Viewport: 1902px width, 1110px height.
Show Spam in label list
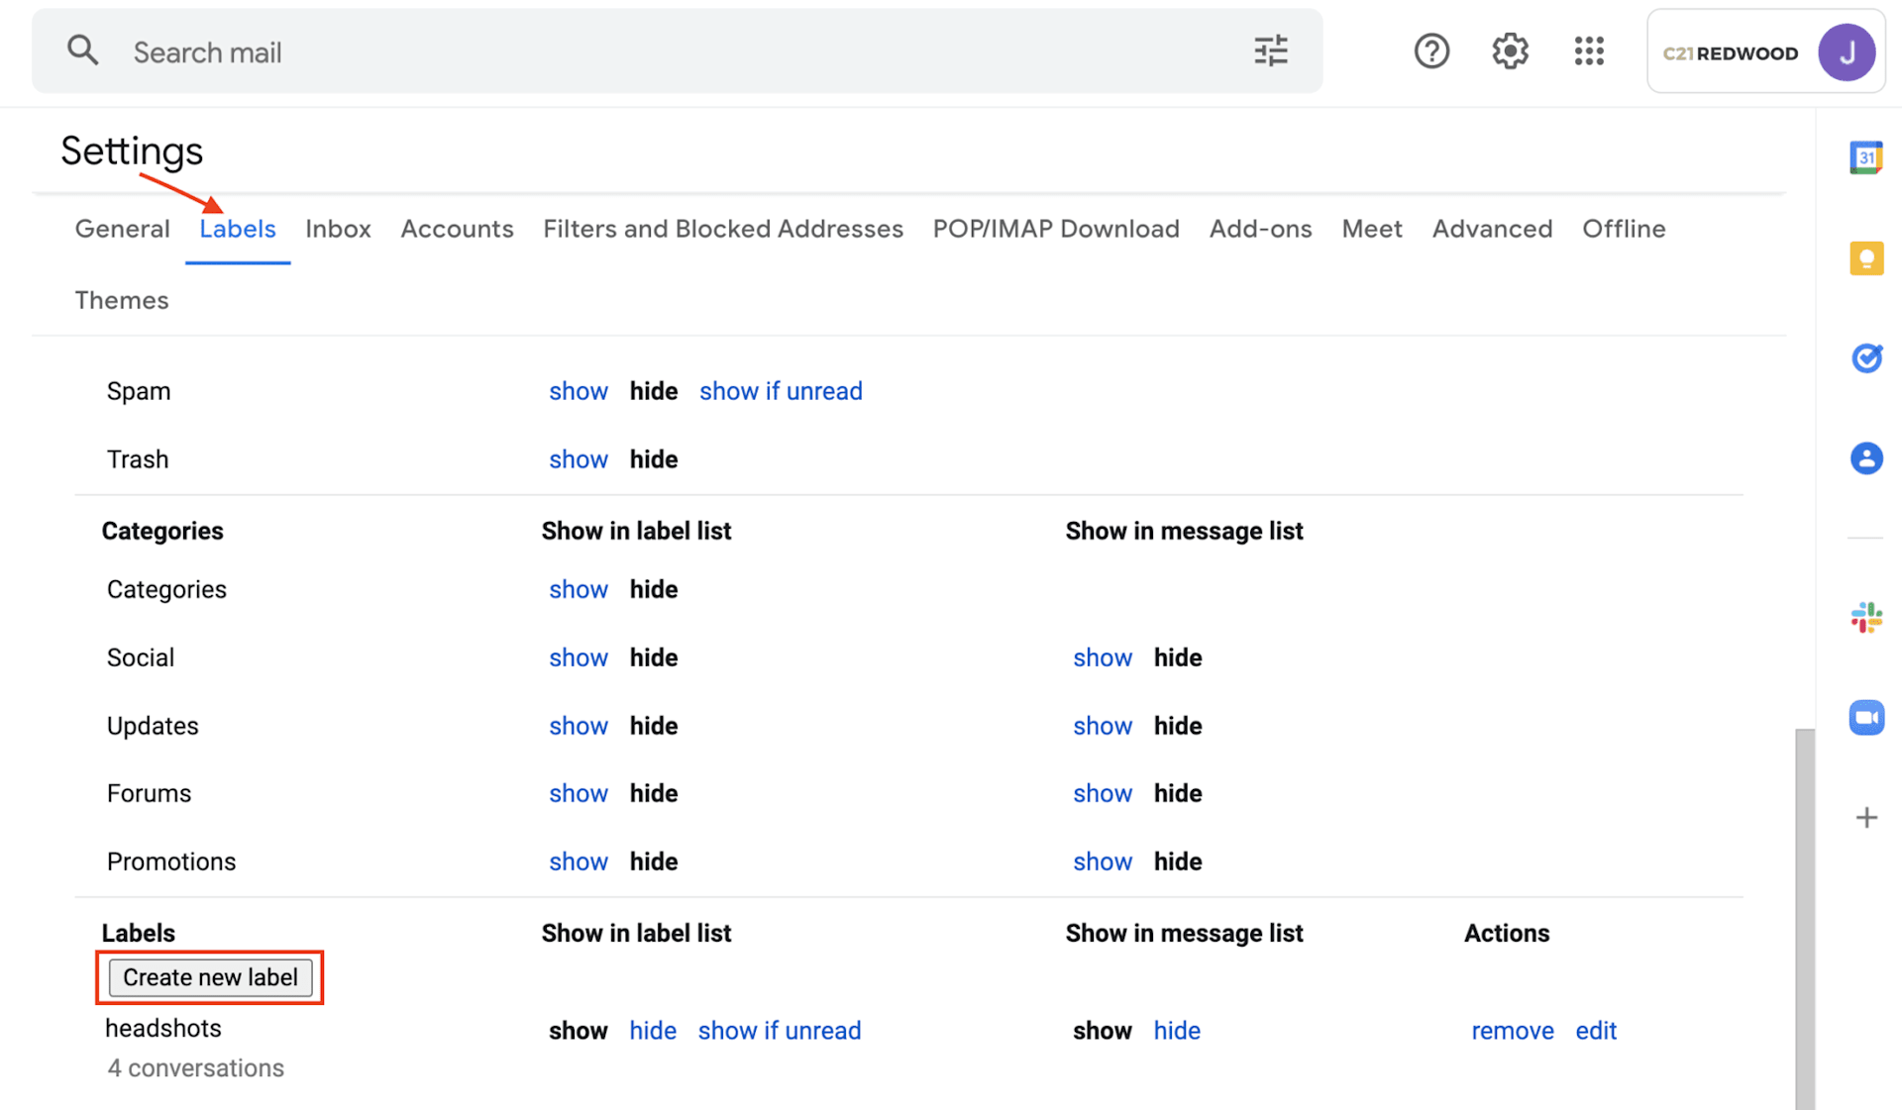coord(578,391)
